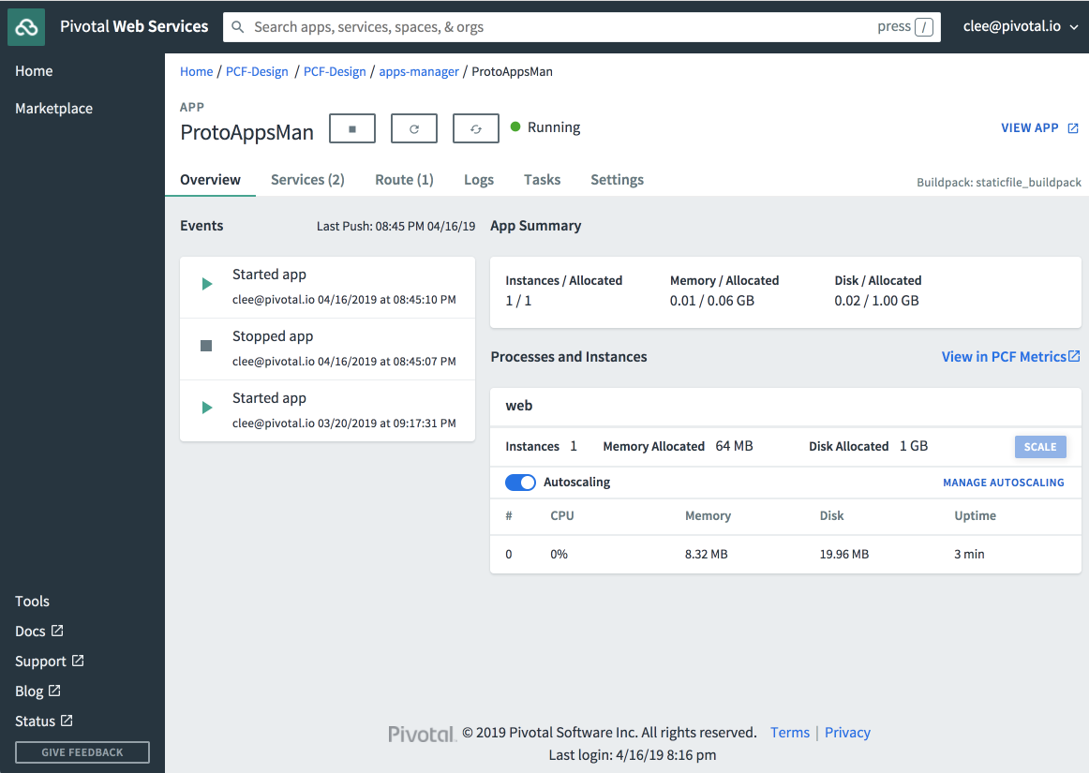The width and height of the screenshot is (1089, 773).
Task: Toggle the Autoscaling switch off
Action: click(520, 482)
